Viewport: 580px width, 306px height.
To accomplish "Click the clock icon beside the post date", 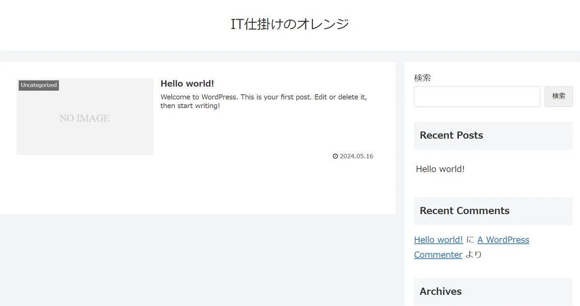I will [x=335, y=156].
